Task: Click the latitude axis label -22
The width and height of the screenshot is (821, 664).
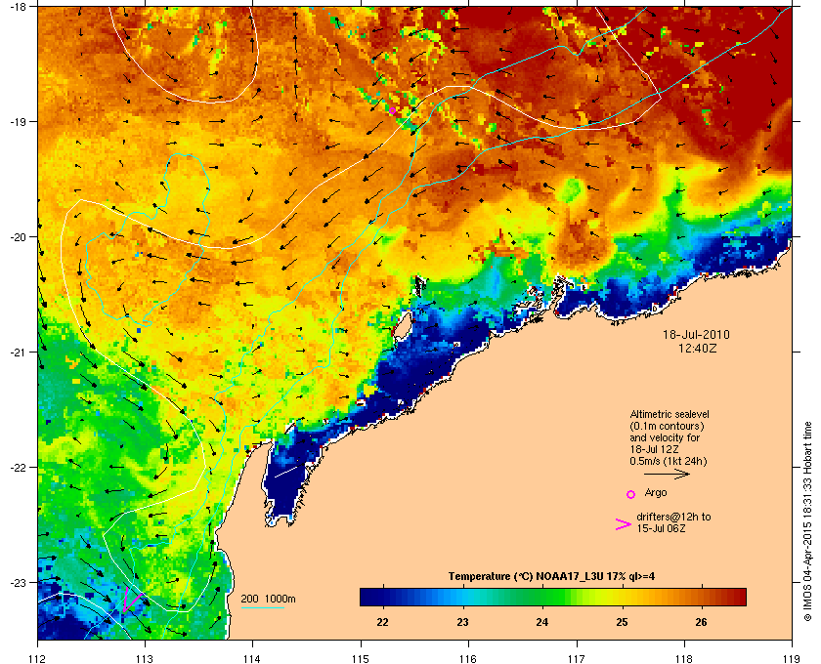Action: point(18,468)
